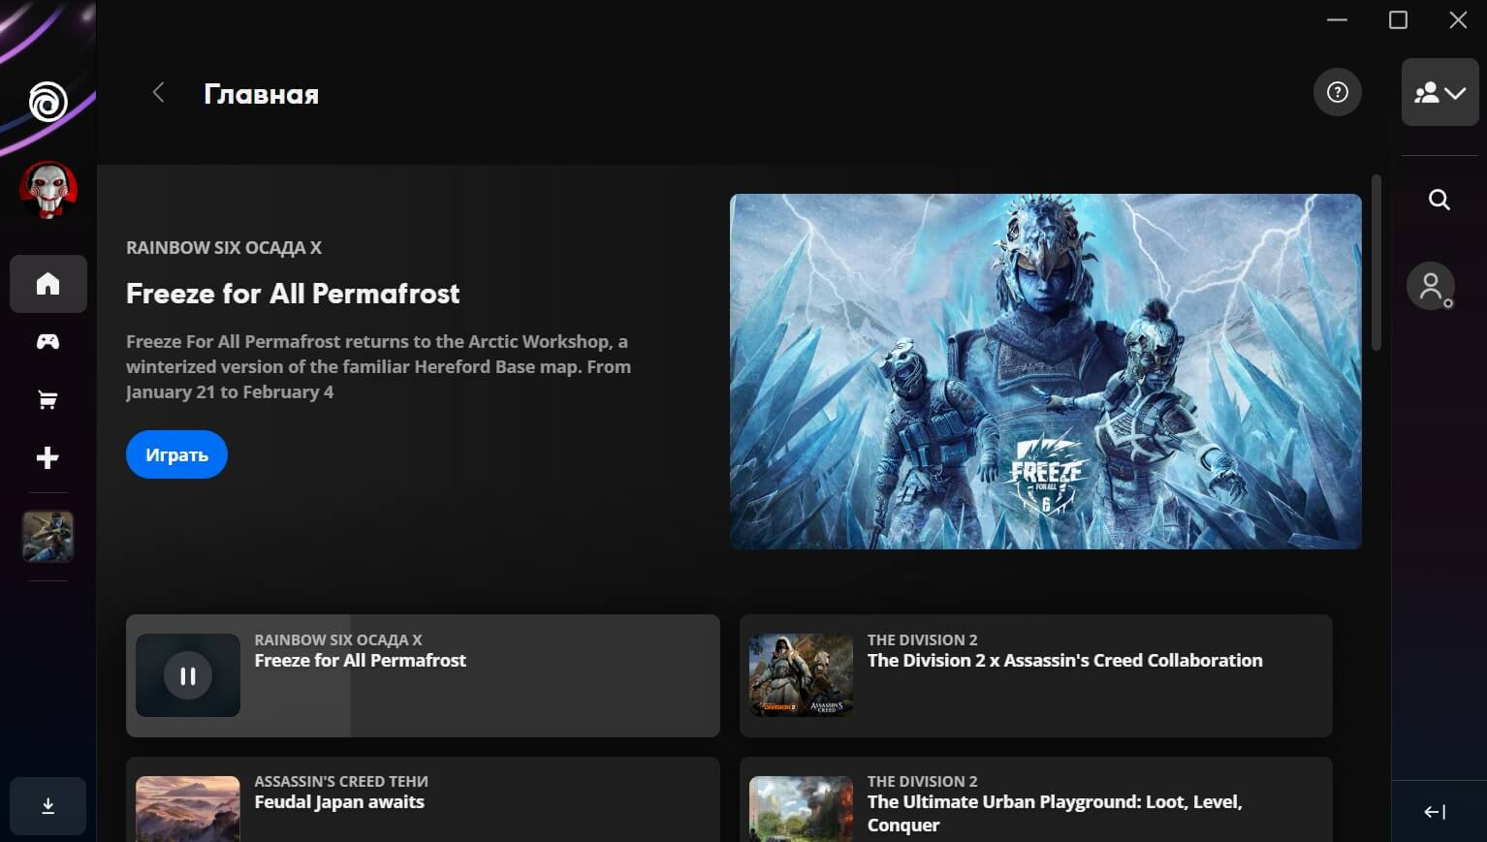
Task: Open the Store with the cart icon
Action: click(47, 399)
